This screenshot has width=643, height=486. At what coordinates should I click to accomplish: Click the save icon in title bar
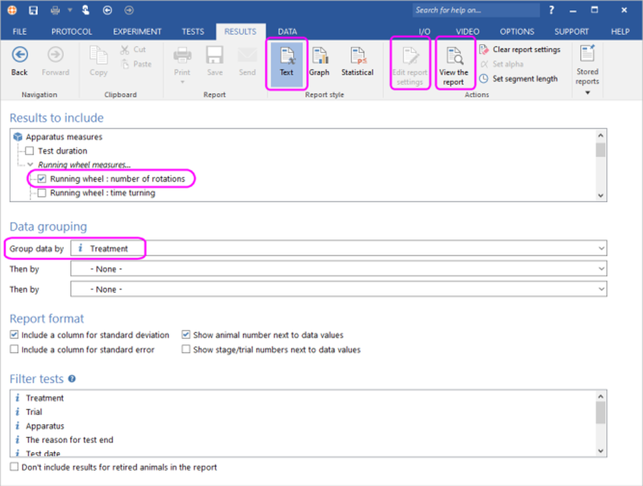(x=33, y=10)
